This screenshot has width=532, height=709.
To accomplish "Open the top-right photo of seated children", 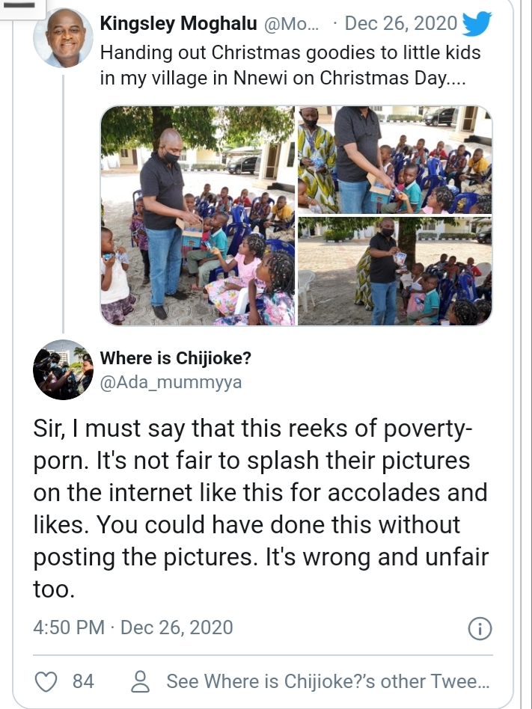I will pyautogui.click(x=395, y=159).
